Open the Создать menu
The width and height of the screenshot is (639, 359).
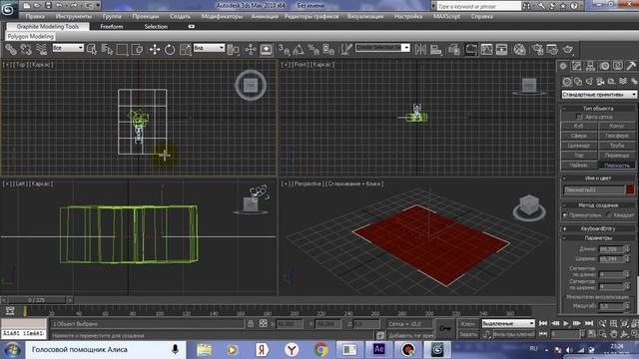click(x=180, y=17)
